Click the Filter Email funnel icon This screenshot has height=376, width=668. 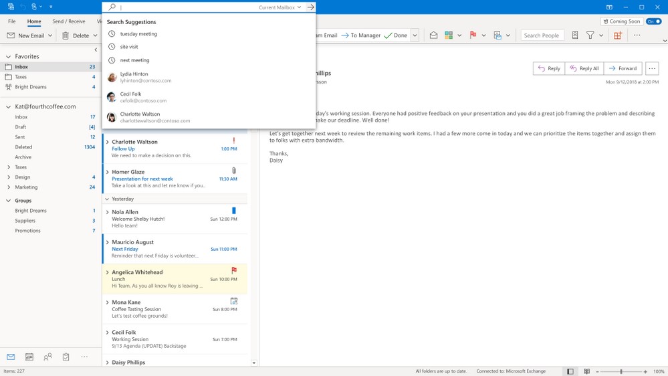coord(590,35)
